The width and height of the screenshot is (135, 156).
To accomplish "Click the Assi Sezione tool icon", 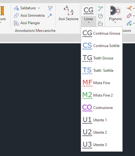I will [68, 10].
